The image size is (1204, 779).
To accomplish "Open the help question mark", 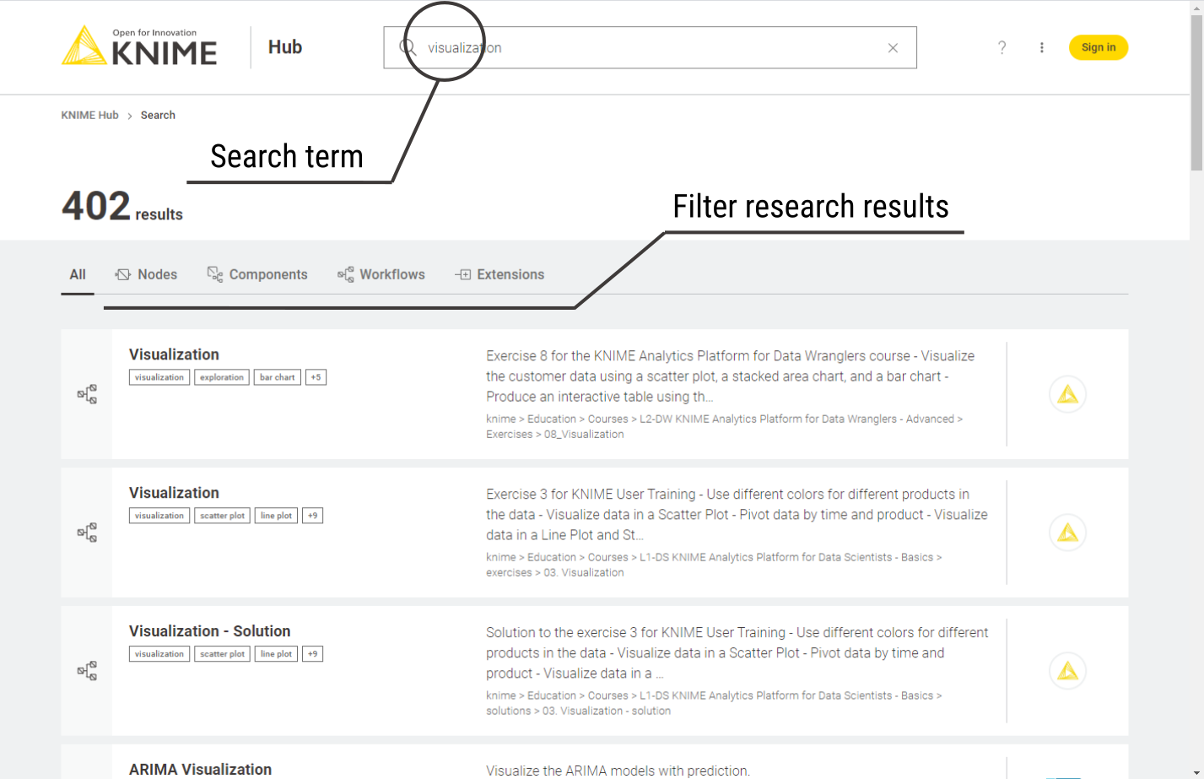I will tap(1002, 47).
